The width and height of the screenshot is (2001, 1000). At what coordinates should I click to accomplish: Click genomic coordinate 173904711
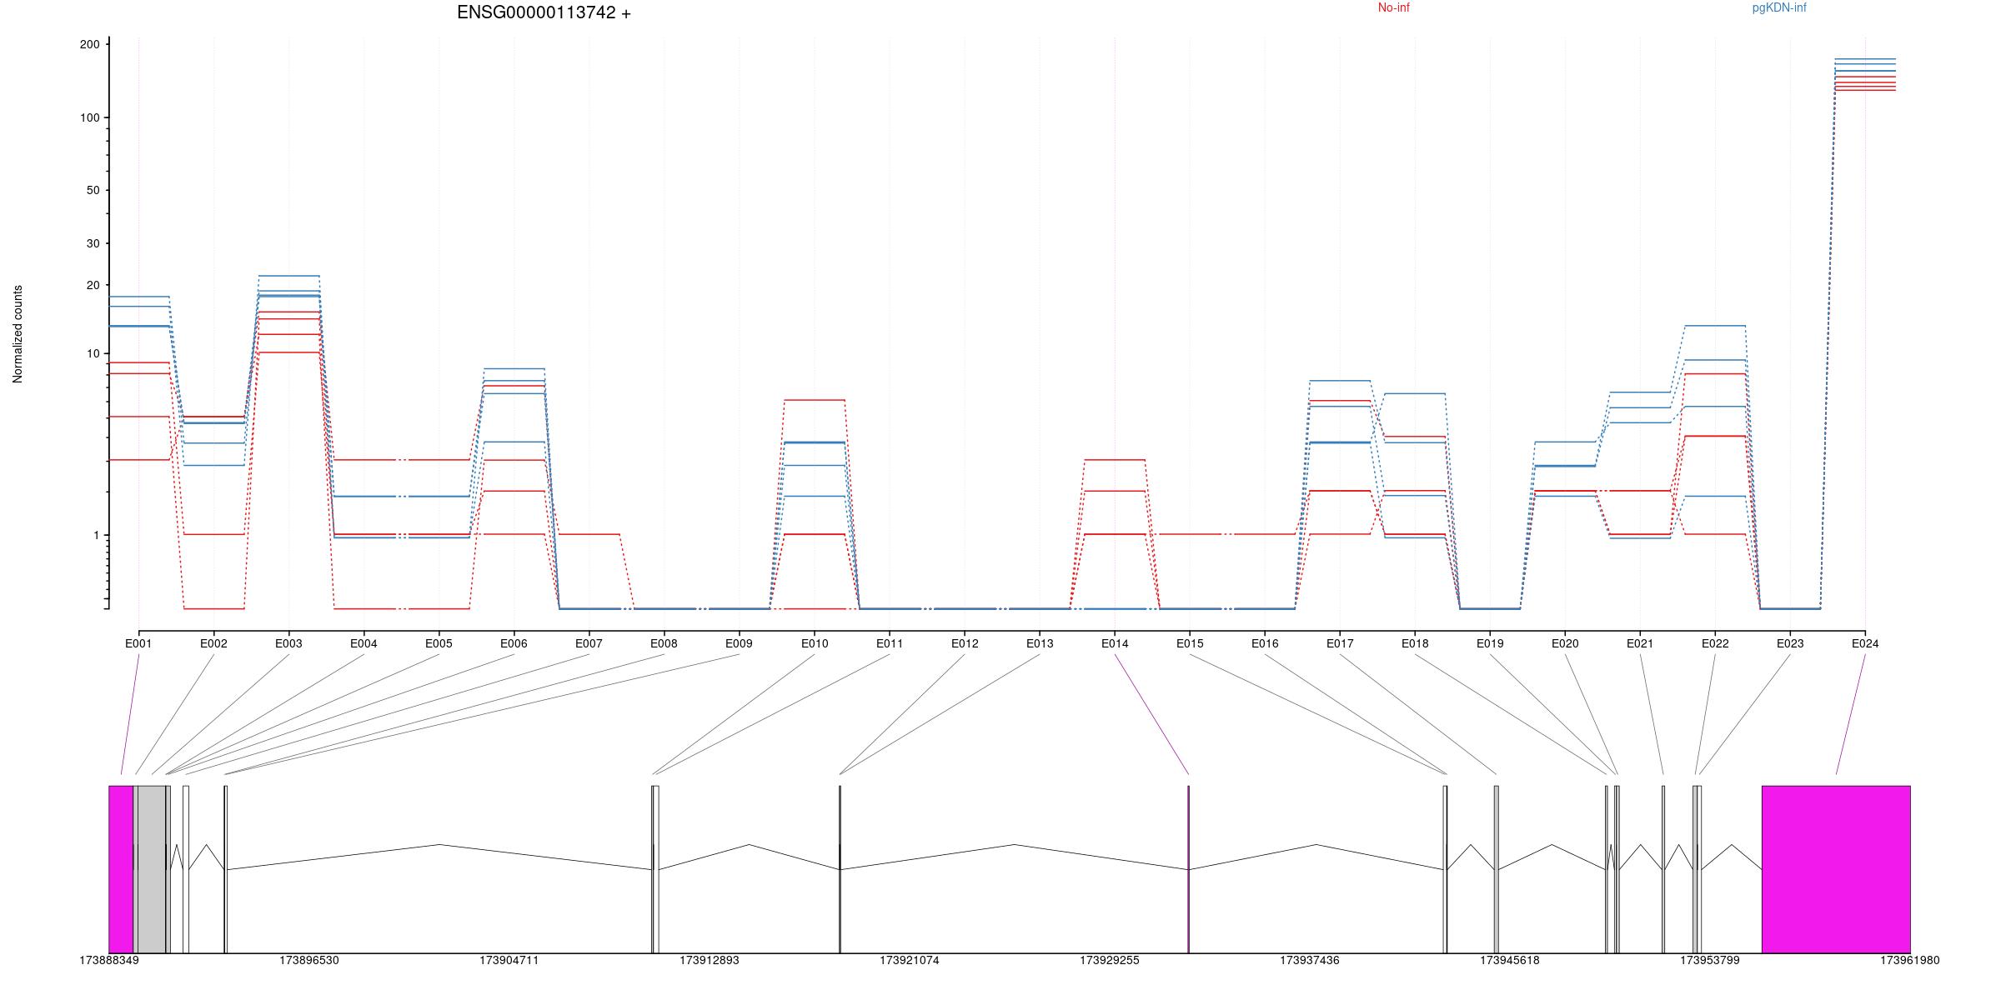point(509,961)
